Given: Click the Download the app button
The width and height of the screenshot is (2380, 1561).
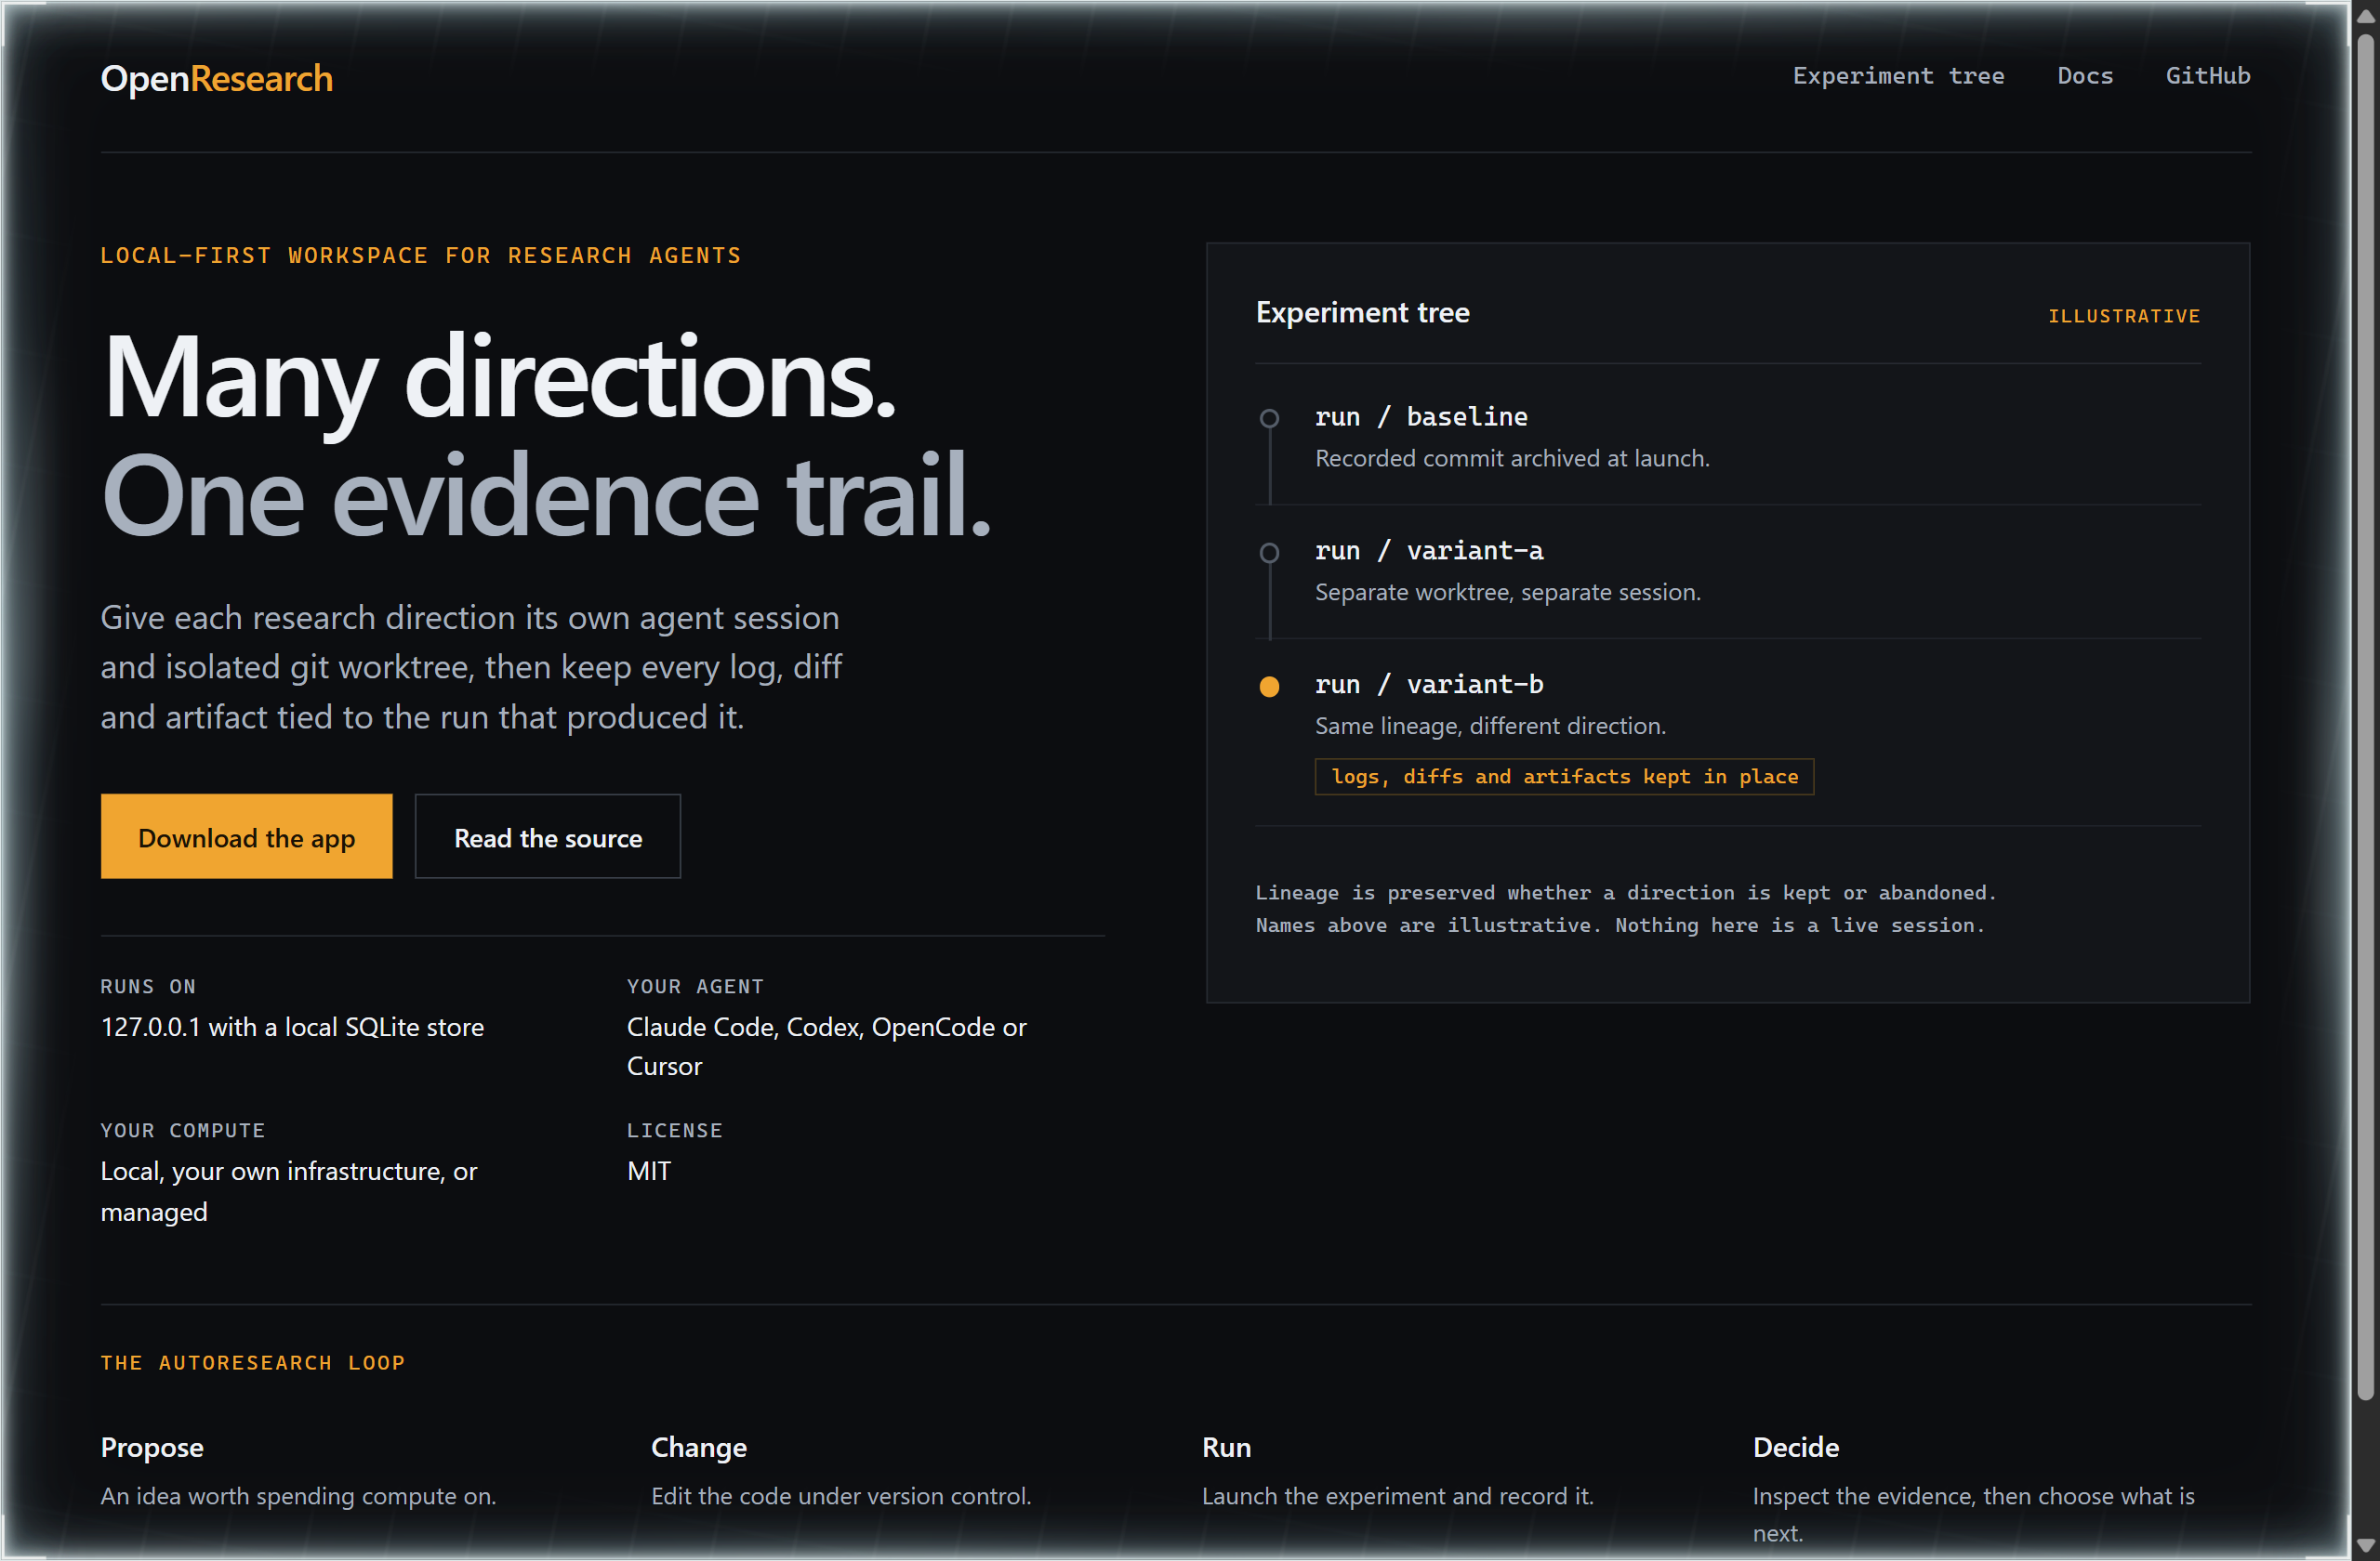Looking at the screenshot, I should (x=246, y=836).
